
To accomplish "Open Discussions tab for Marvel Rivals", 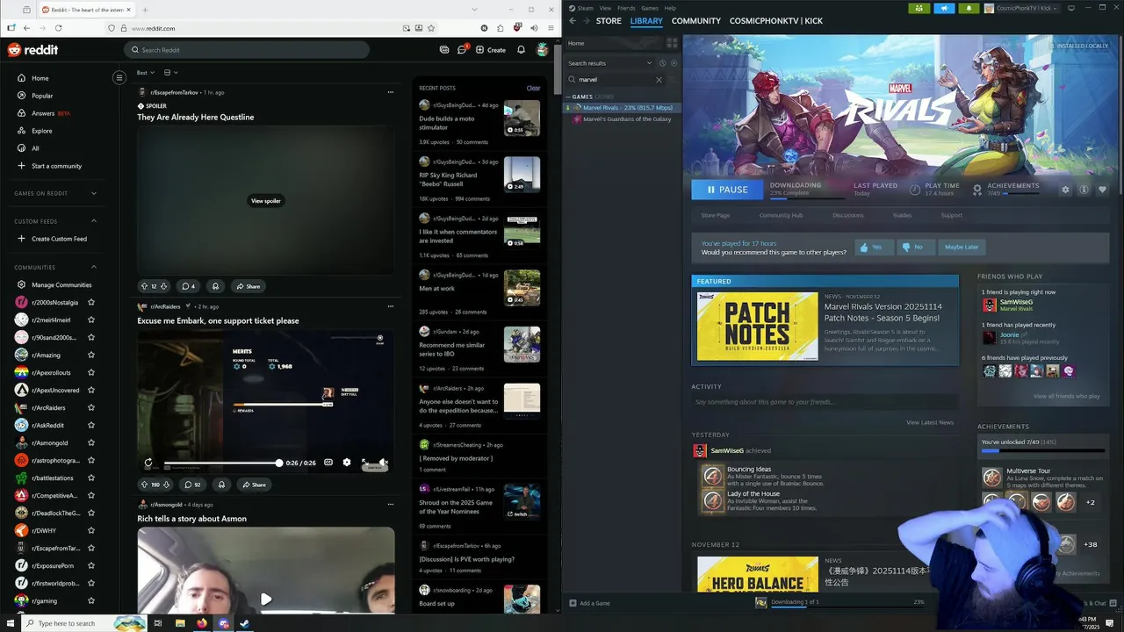I will 848,215.
